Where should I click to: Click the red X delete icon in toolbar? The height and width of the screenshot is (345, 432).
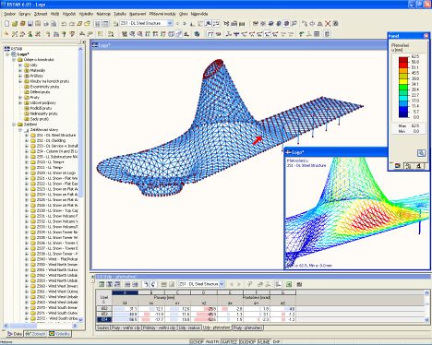[x=328, y=23]
